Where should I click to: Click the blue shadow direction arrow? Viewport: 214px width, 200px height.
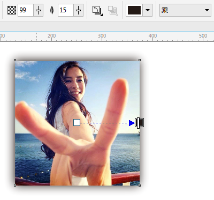point(132,123)
